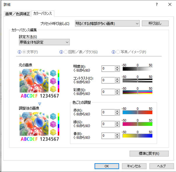Select the 写真/イメージ(P) radio button
Image resolution: width=176 pixels, height=172 pixels.
click(118, 52)
